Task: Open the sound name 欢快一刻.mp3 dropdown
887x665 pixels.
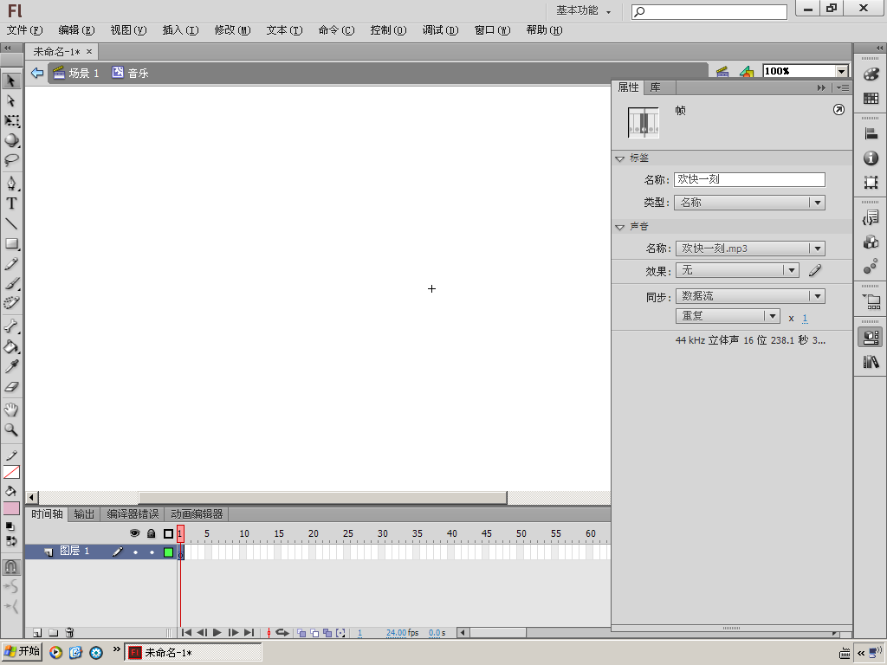Action: pos(750,249)
